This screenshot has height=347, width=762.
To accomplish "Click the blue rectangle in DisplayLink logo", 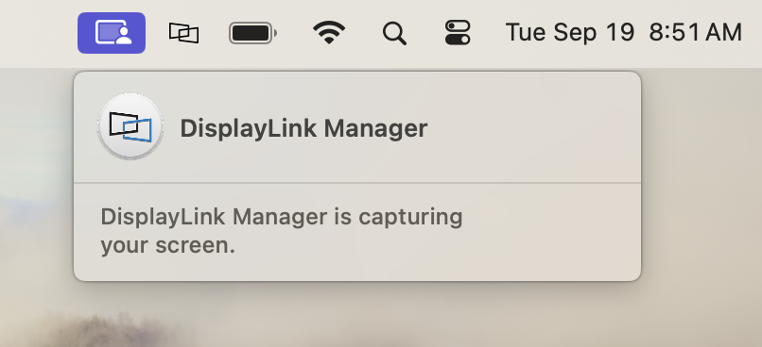I will pos(137,130).
